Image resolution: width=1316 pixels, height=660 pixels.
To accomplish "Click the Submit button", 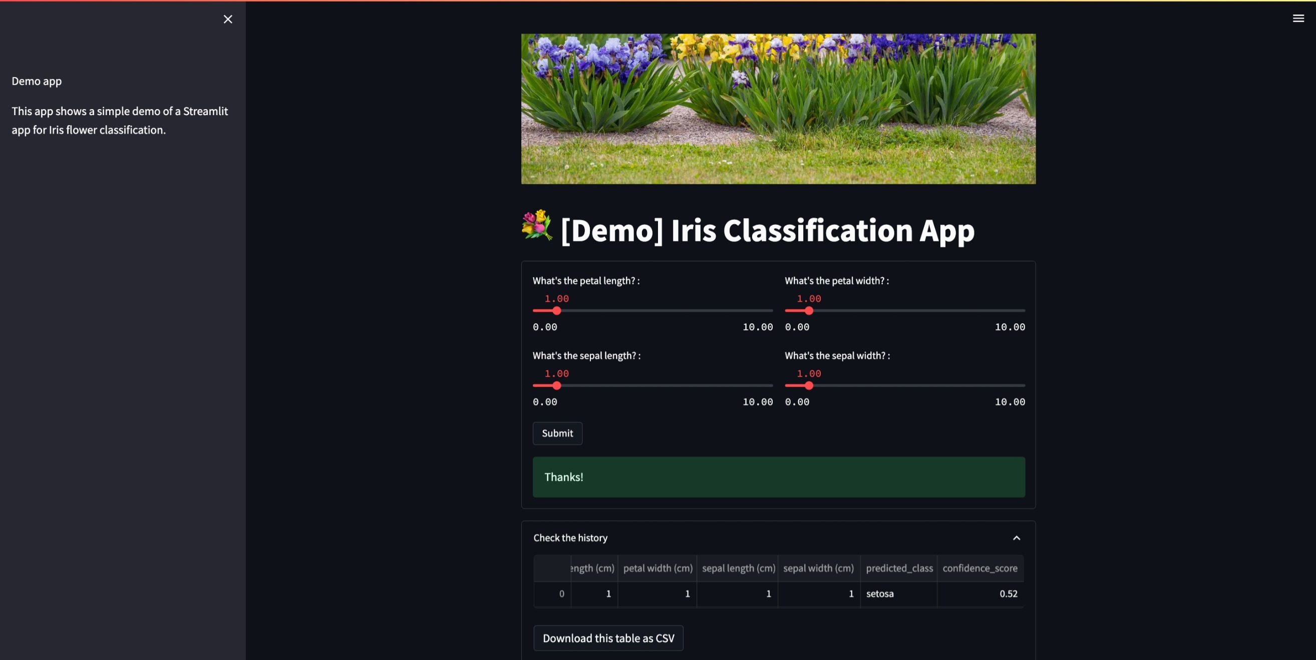I will 557,433.
